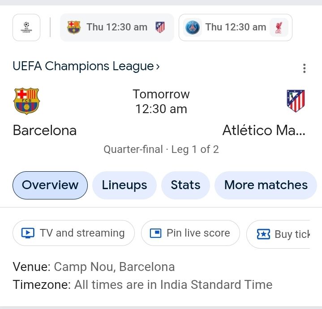Open the Stats tab

pyautogui.click(x=185, y=185)
